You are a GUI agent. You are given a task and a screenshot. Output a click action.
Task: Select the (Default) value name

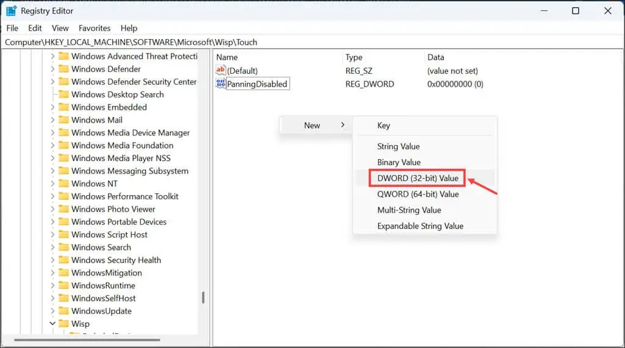[242, 71]
